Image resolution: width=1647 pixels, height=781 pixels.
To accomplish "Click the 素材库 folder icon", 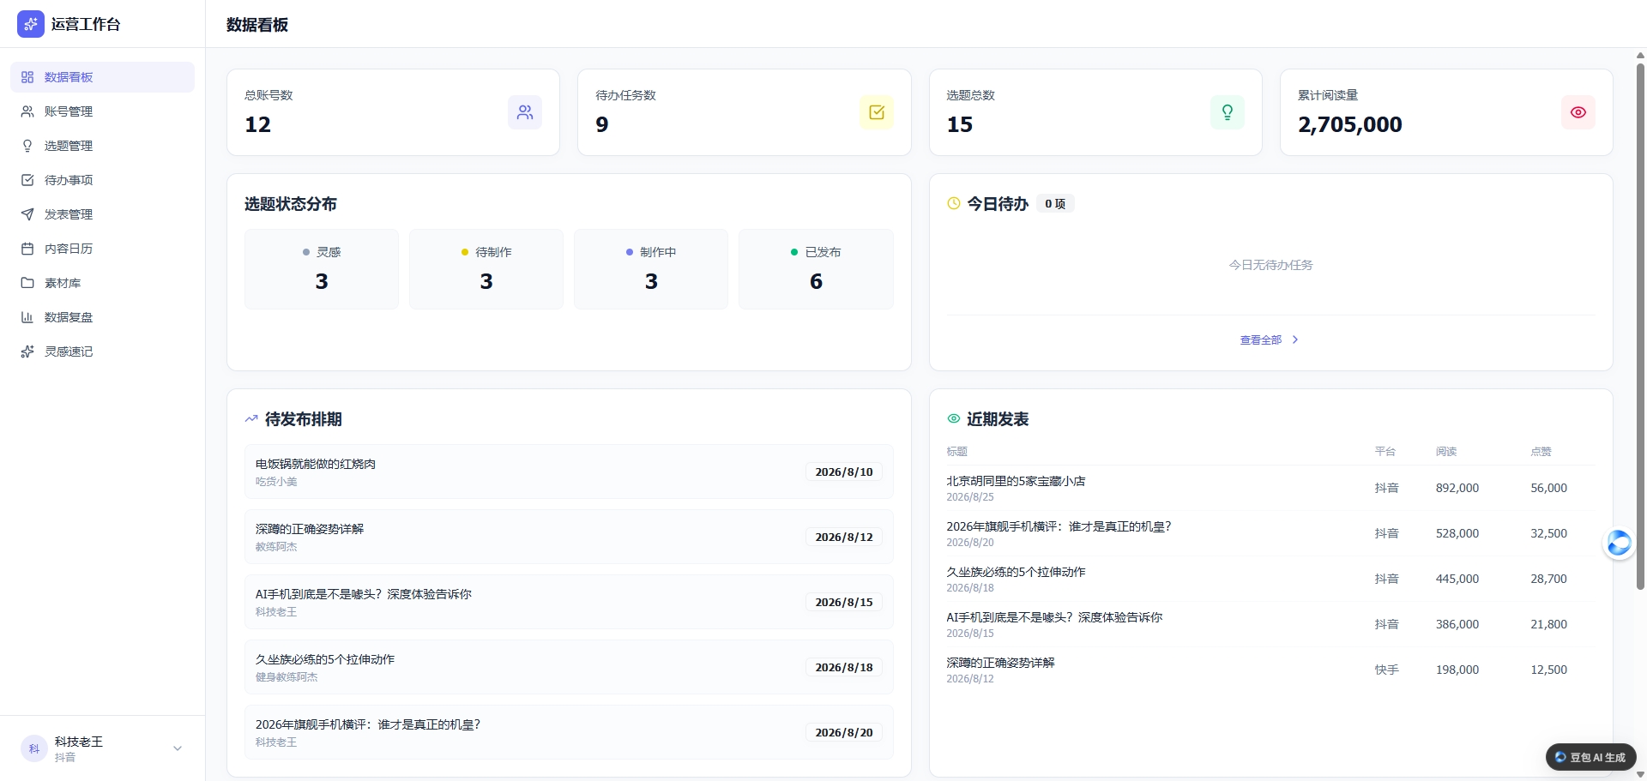I will (27, 283).
